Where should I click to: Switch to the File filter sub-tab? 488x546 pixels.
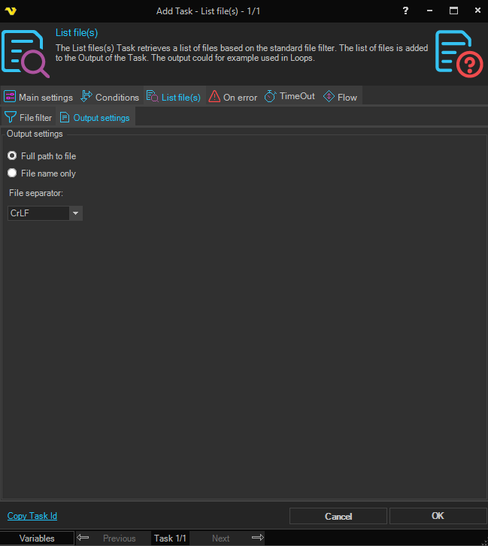click(x=29, y=118)
